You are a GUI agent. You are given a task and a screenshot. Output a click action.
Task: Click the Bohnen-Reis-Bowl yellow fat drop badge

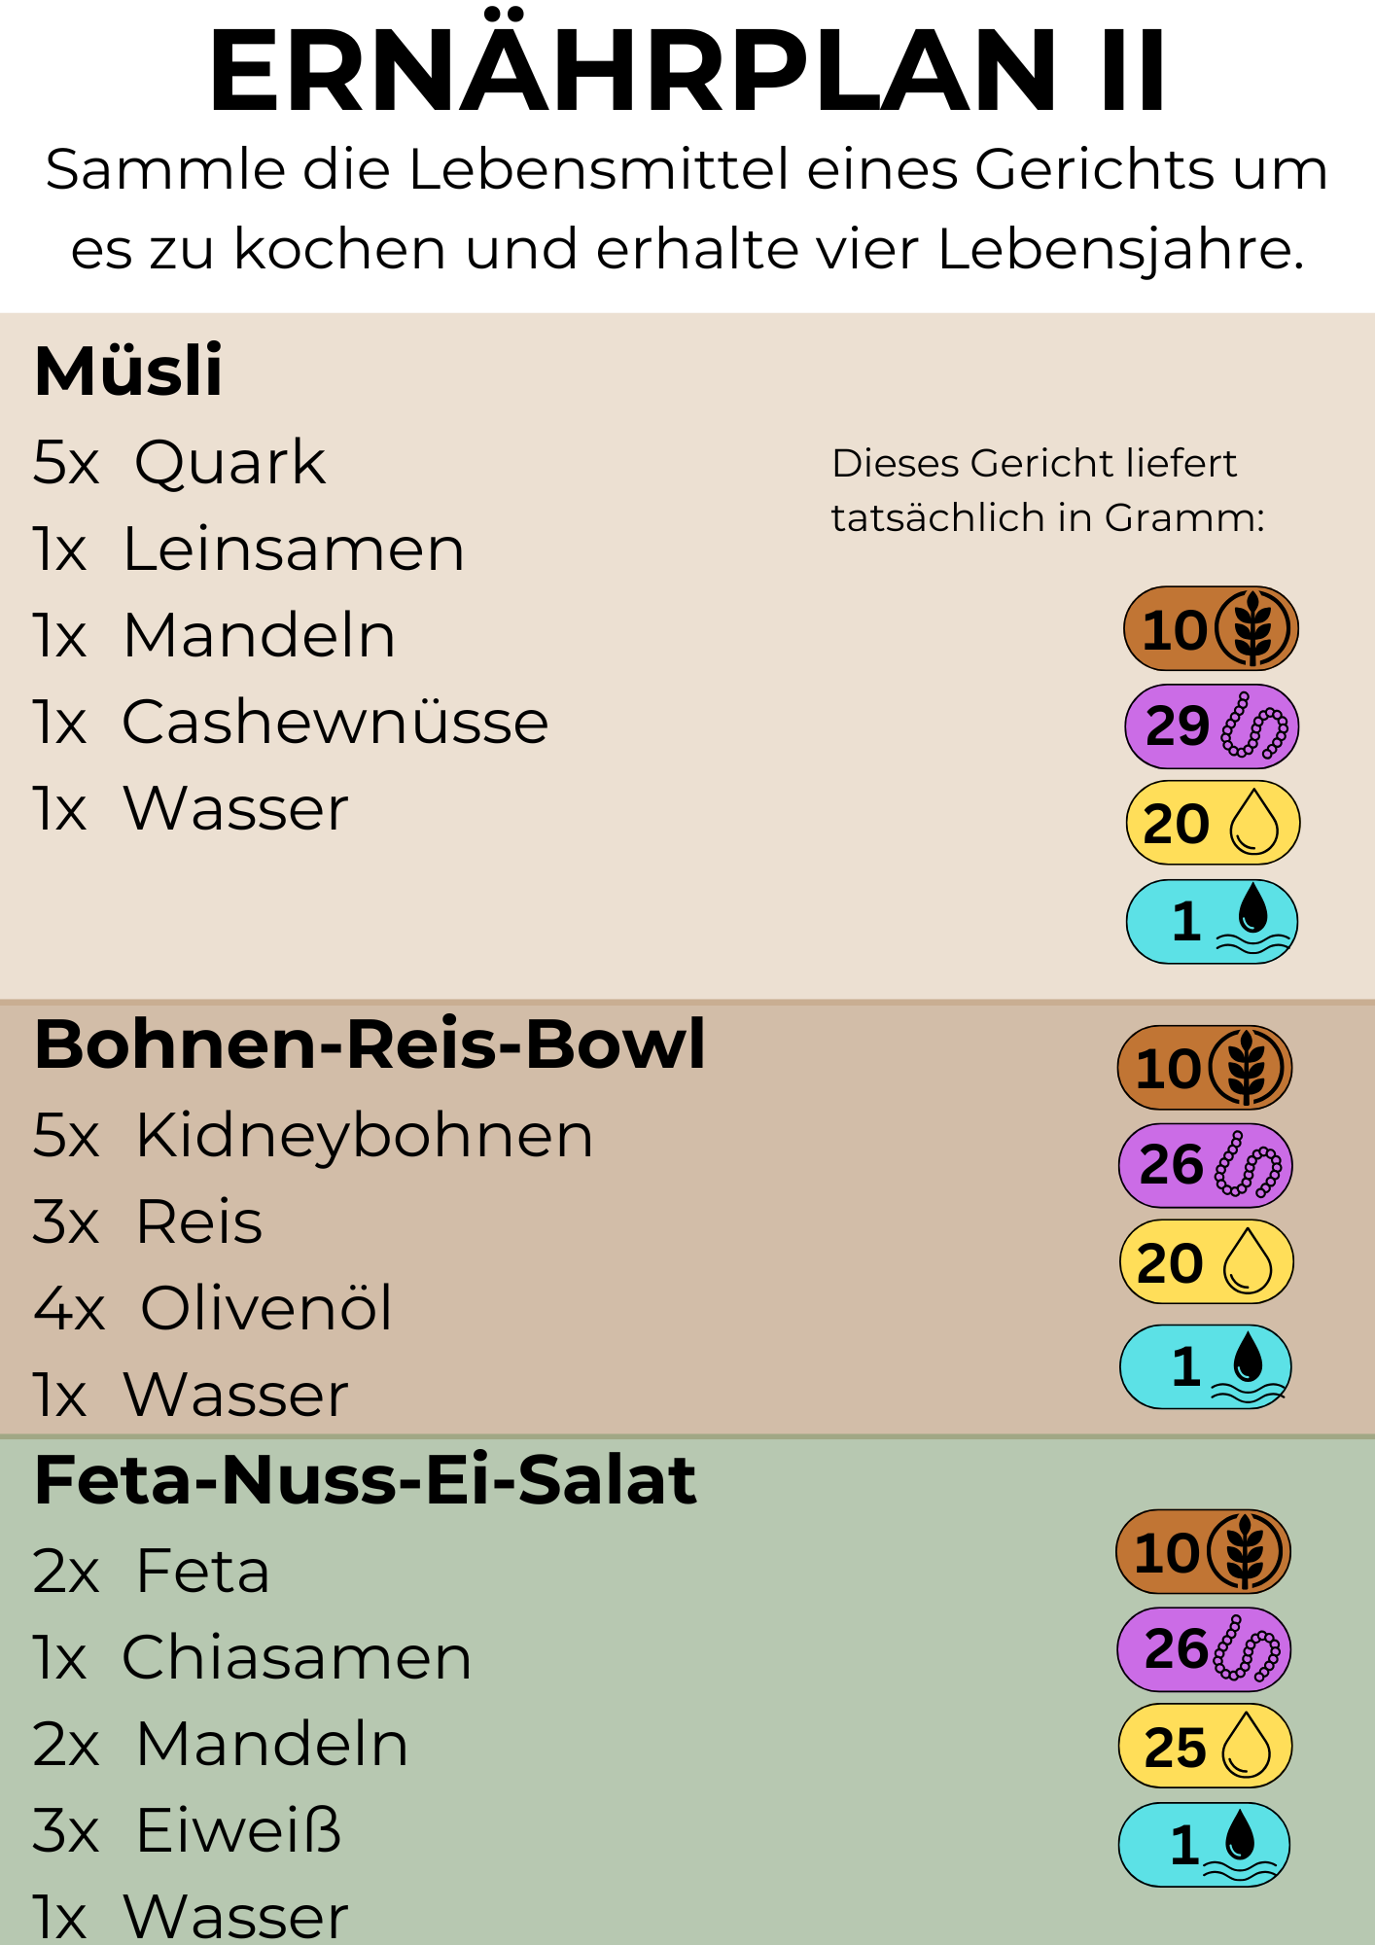point(1206,1262)
